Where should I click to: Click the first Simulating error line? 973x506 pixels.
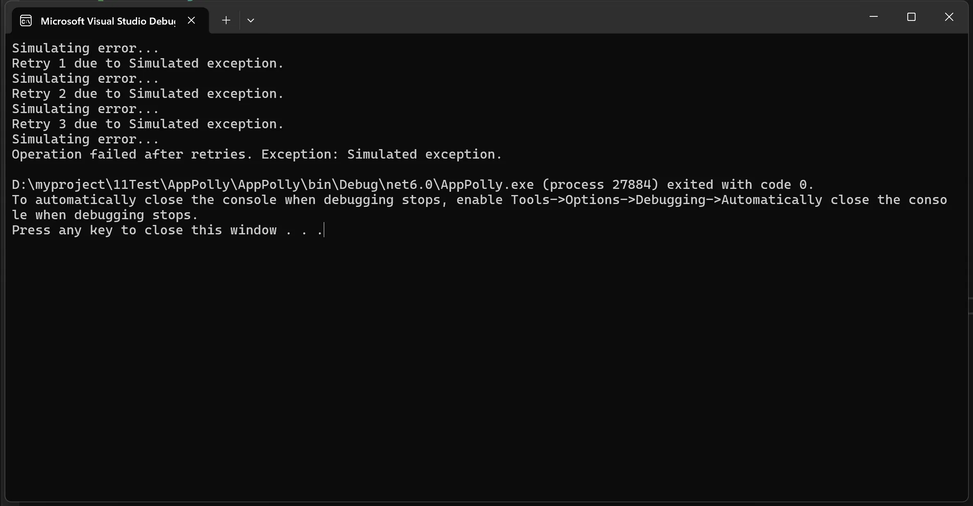(85, 48)
